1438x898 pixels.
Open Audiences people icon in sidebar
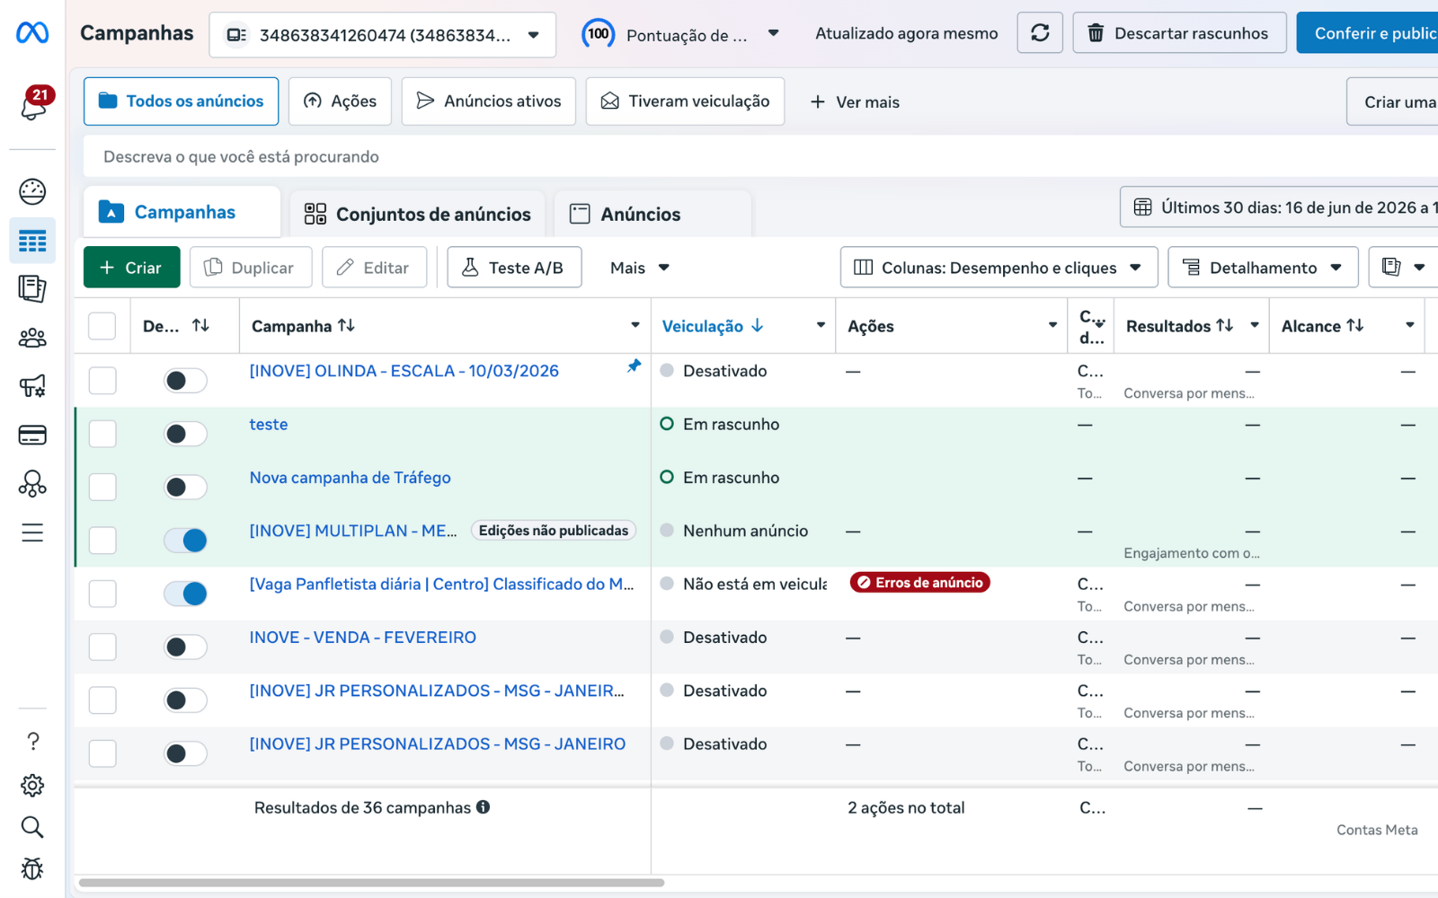[32, 338]
